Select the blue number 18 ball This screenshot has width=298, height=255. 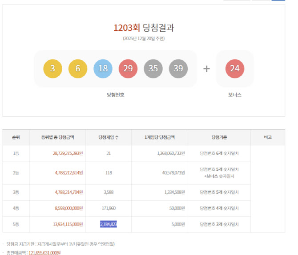coord(103,69)
